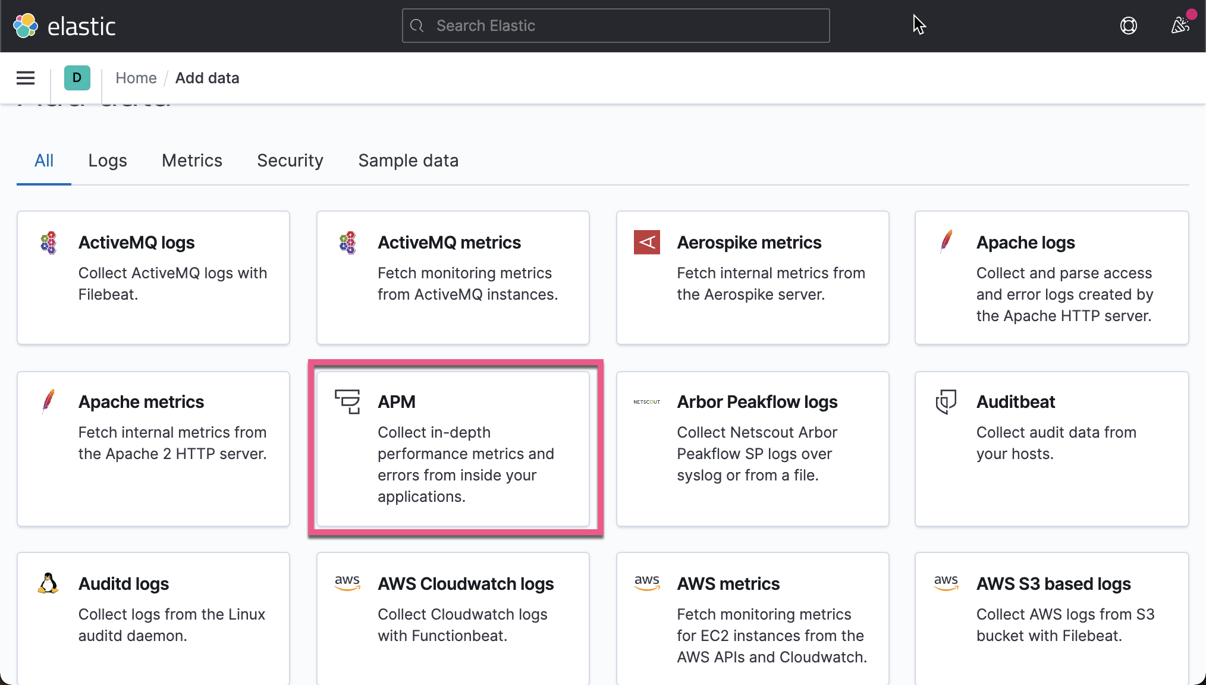Click the Linux penguin icon on Auditd logs
The height and width of the screenshot is (685, 1206).
pos(49,583)
